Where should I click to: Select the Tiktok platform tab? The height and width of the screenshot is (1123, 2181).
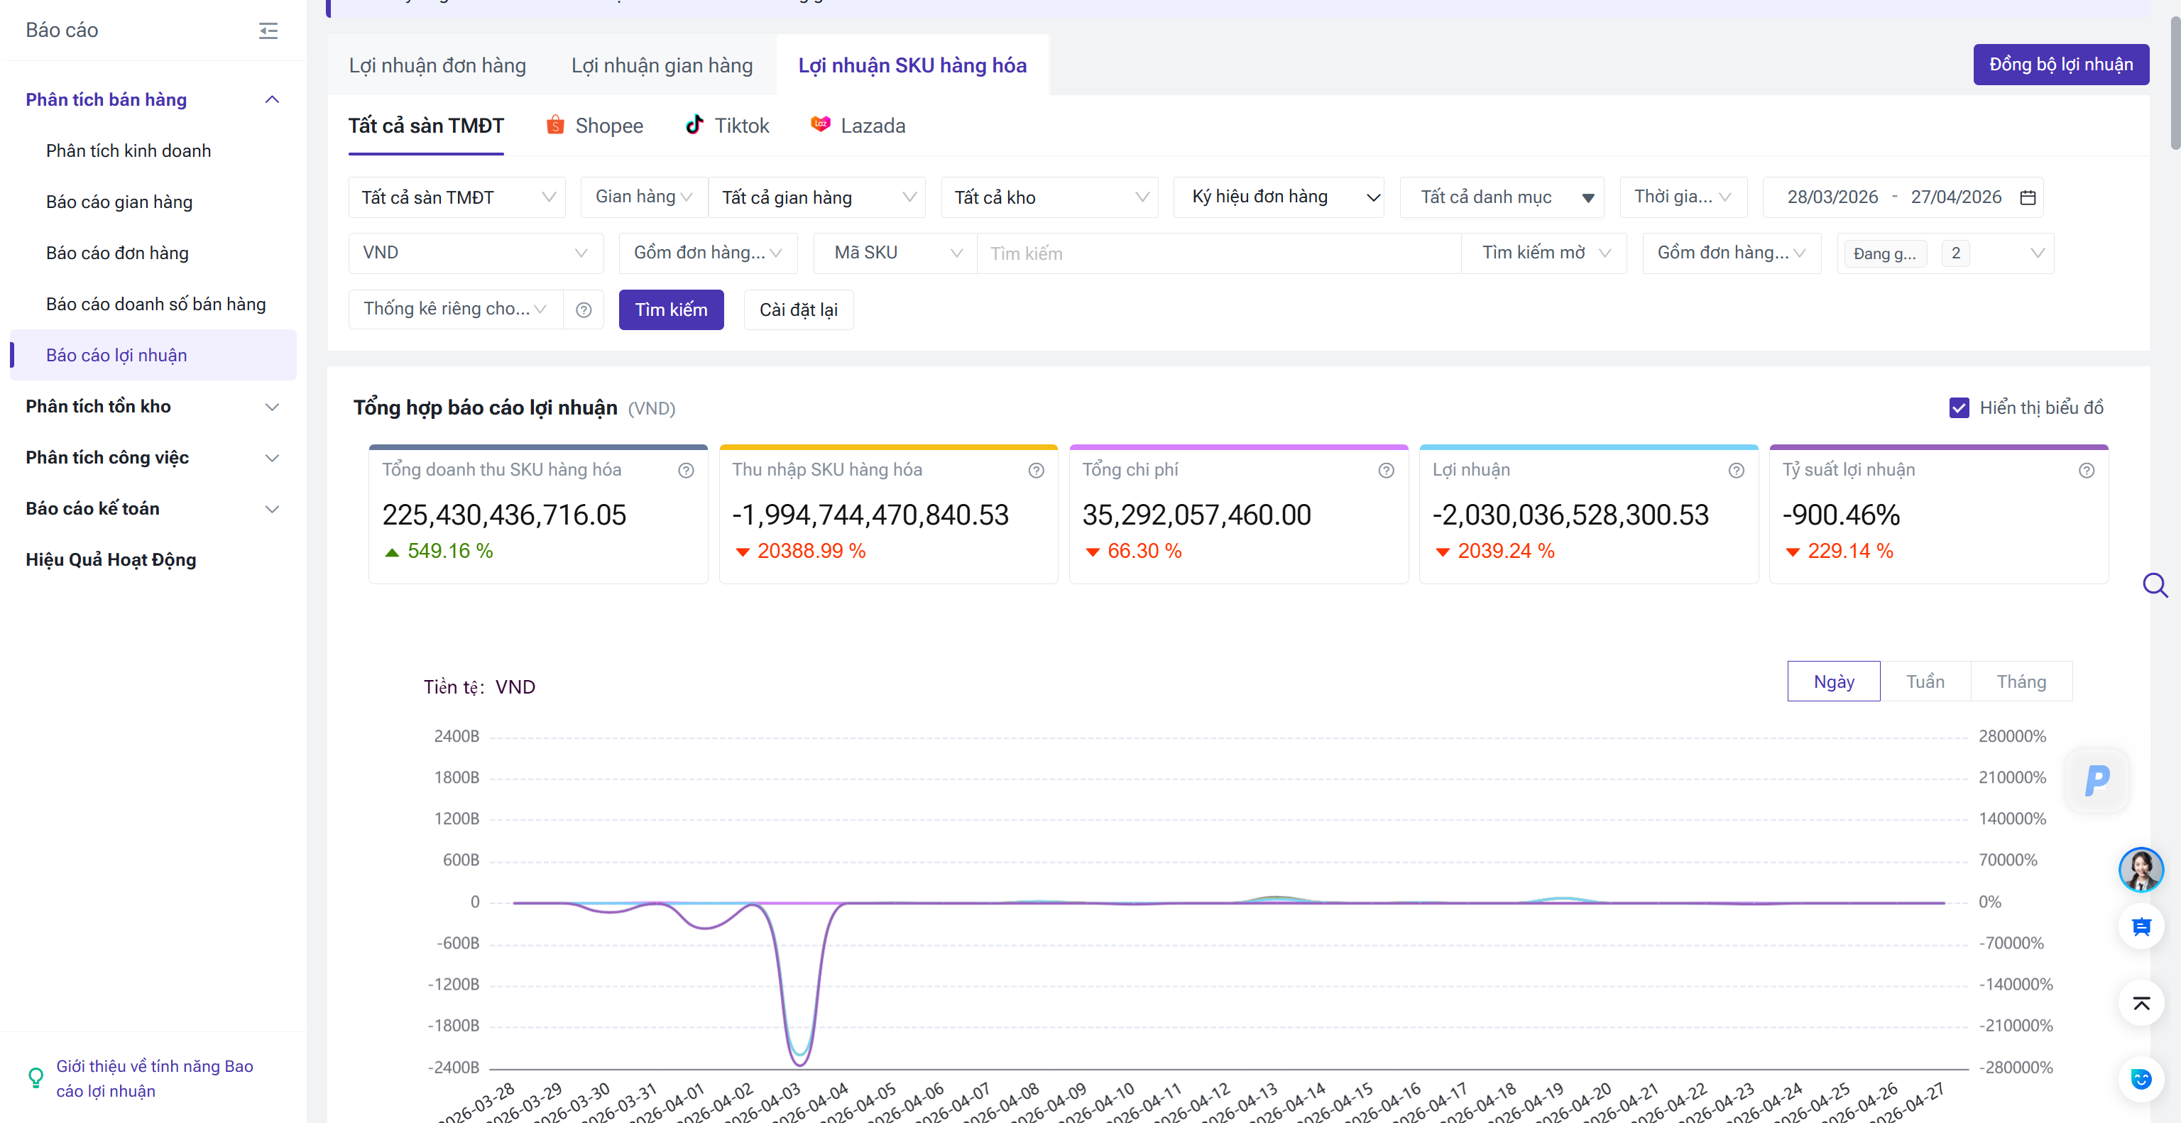coord(727,125)
